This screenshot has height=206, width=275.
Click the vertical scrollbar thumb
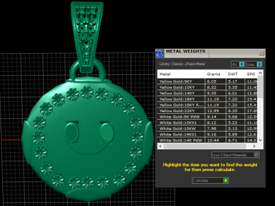(x=260, y=87)
